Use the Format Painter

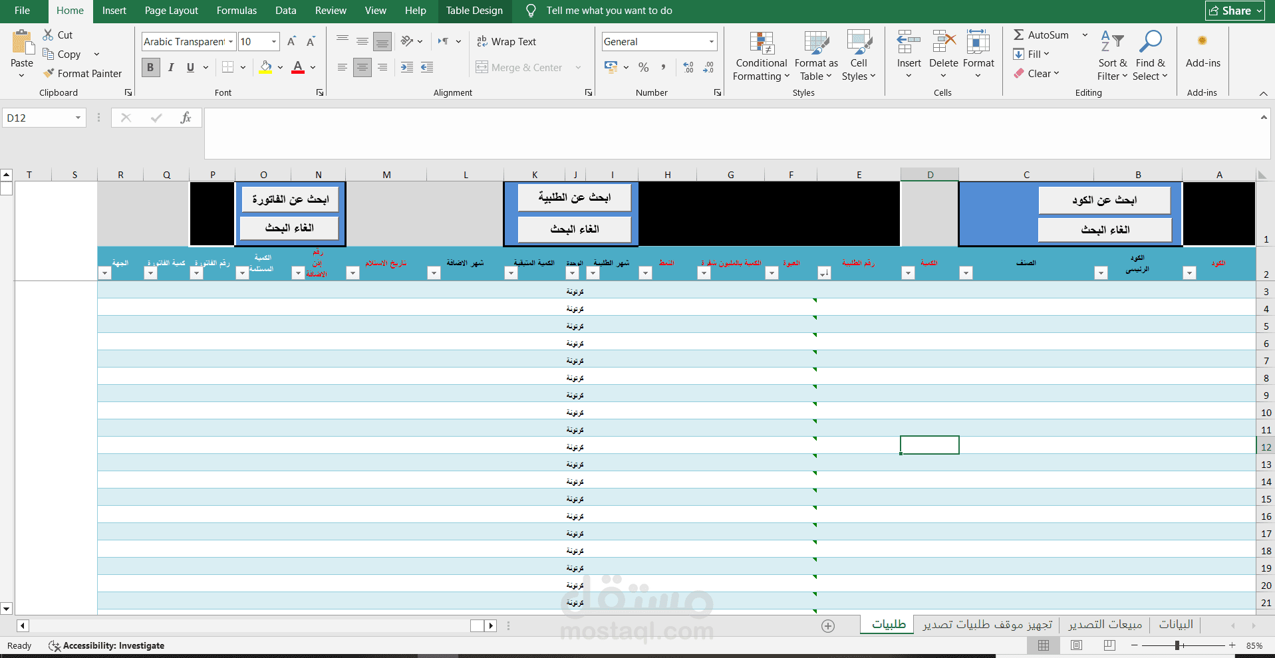pos(82,73)
